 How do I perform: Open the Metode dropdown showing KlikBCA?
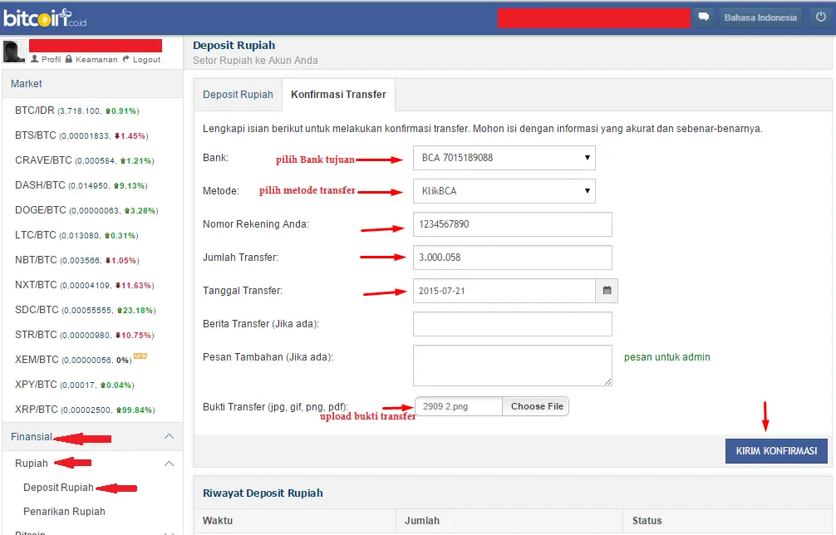504,191
